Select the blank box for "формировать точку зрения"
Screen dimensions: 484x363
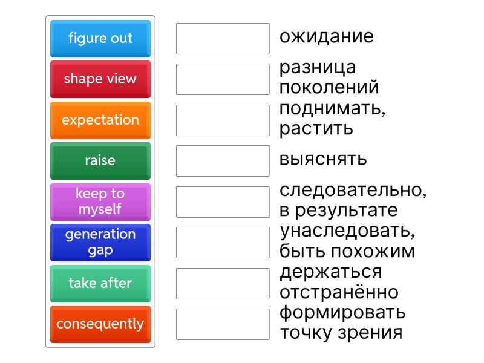point(223,324)
